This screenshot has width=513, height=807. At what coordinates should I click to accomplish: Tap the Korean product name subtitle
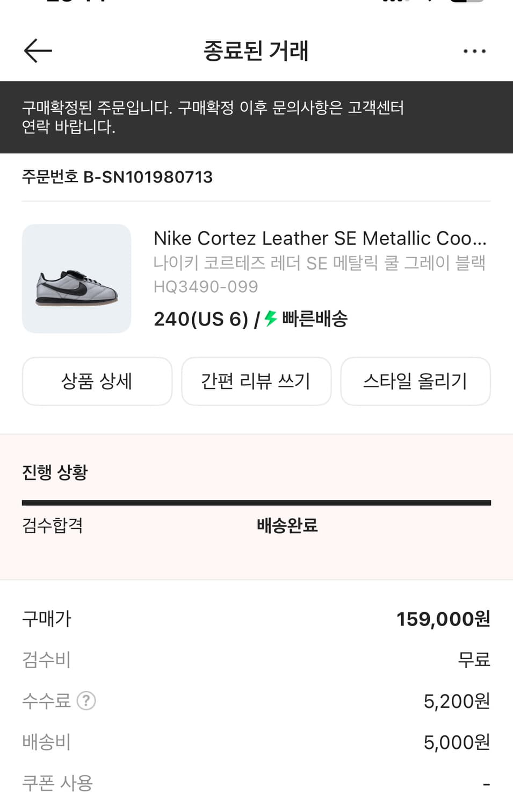coord(320,263)
